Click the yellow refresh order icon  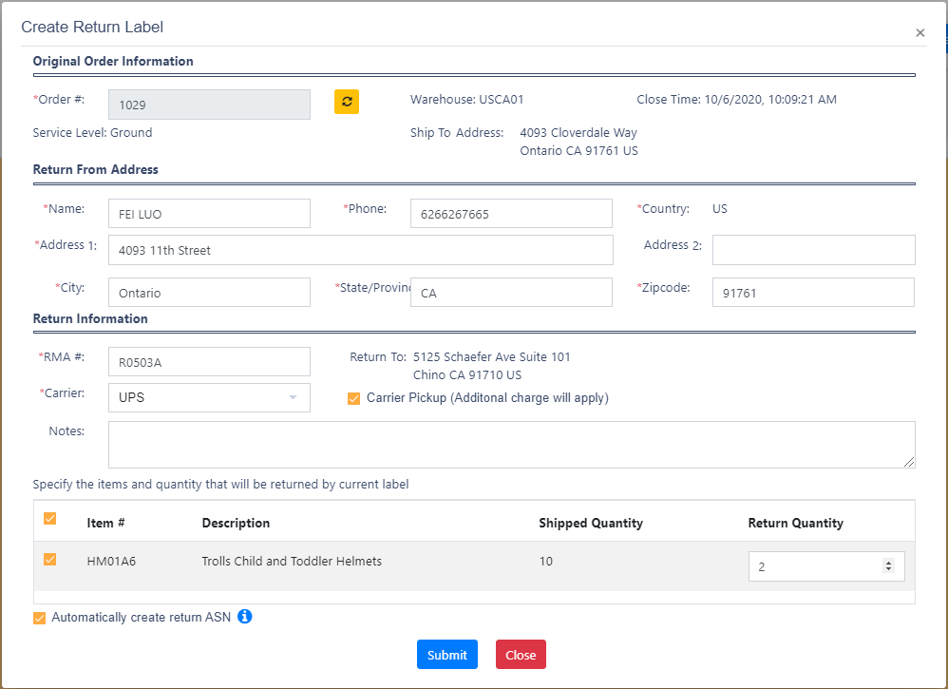coord(347,102)
